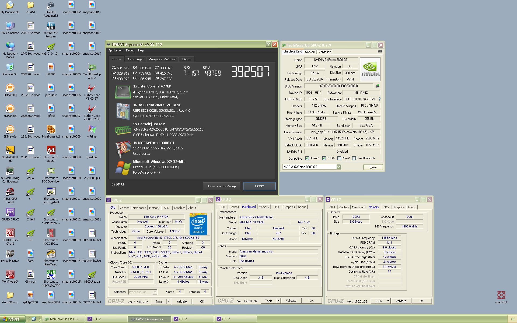The height and width of the screenshot is (323, 517).
Task: Click the Close button in GPU-Z
Action: pyautogui.click(x=373, y=167)
